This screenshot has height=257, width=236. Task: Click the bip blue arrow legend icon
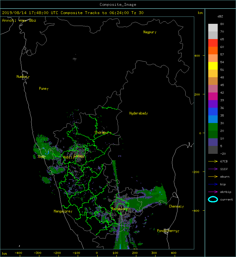[213, 184]
